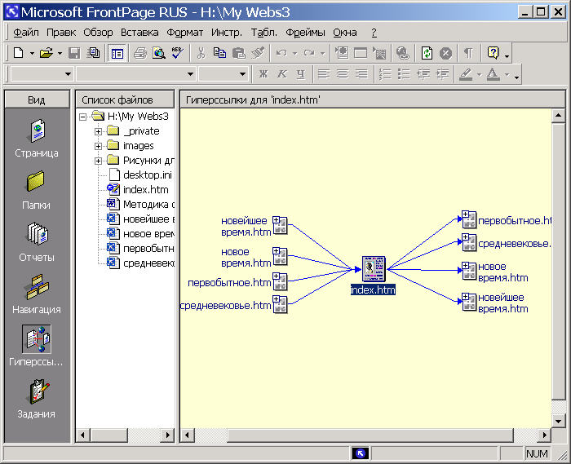Click the Print toolbar icon
This screenshot has width=571, height=464.
tap(139, 53)
